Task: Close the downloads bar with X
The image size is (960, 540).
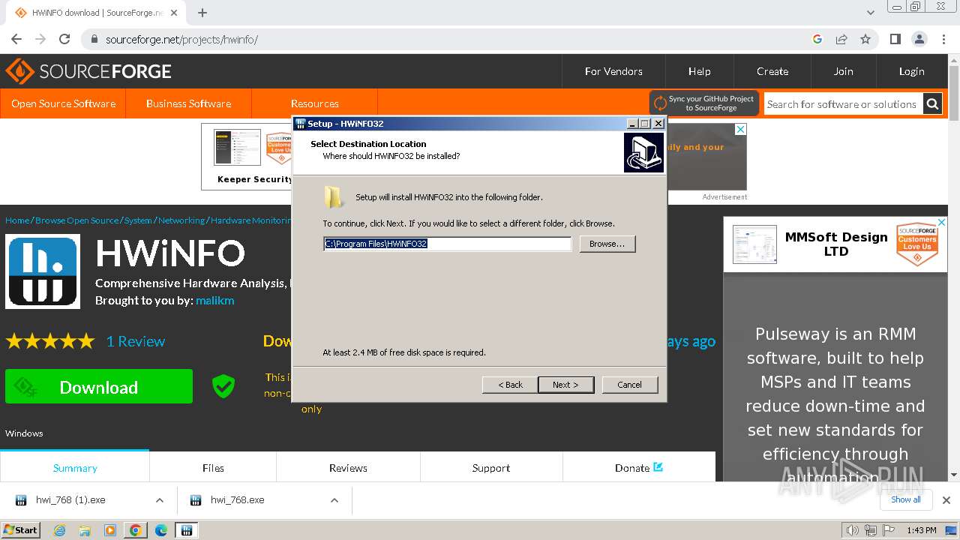Action: pos(946,499)
